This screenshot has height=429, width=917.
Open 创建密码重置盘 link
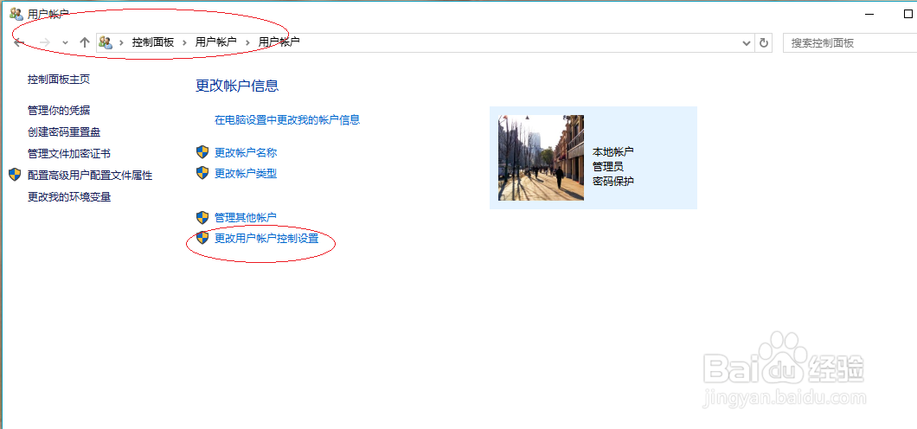click(64, 132)
